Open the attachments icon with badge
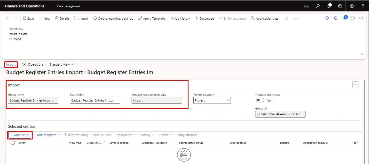Image resolution: width=369 pixels, height=164 pixels. (345, 18)
